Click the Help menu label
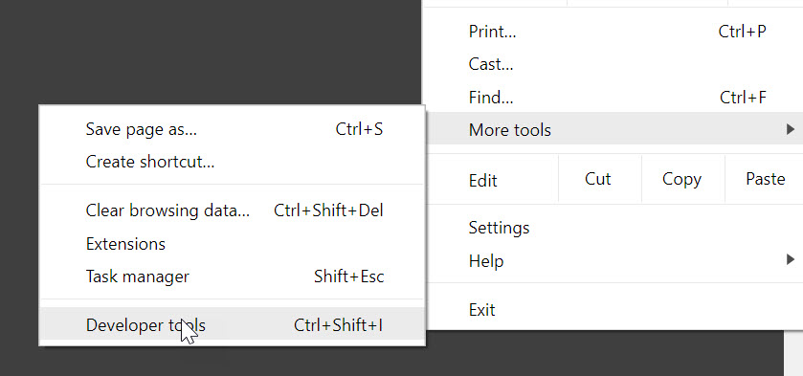This screenshot has height=376, width=803. pos(486,261)
